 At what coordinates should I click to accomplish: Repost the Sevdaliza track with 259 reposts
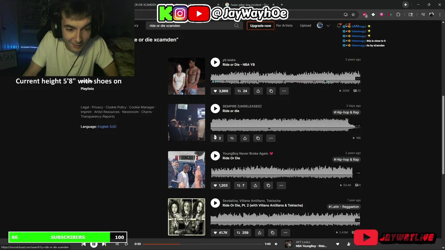243,233
